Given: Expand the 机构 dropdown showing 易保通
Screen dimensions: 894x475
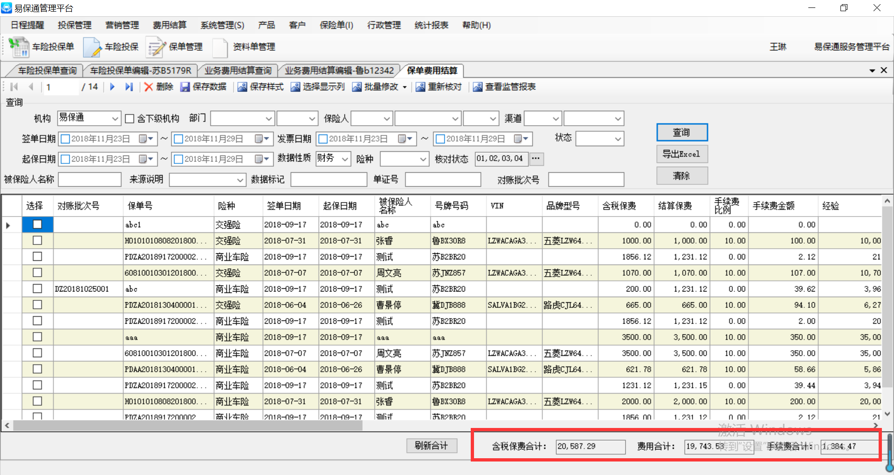Looking at the screenshot, I should [115, 119].
